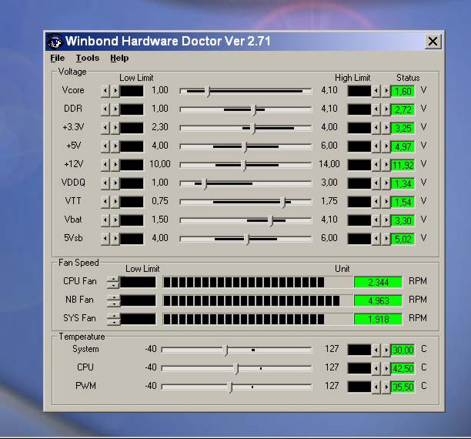Decrease System temperature limit with left arrow
The image size is (471, 439).
tap(376, 350)
